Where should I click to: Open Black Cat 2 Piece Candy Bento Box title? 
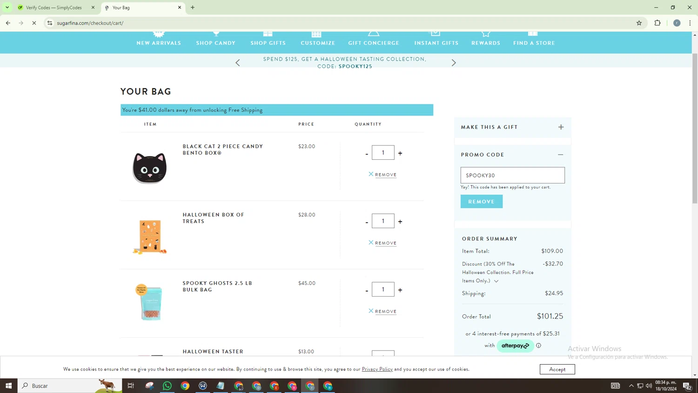[x=223, y=149]
